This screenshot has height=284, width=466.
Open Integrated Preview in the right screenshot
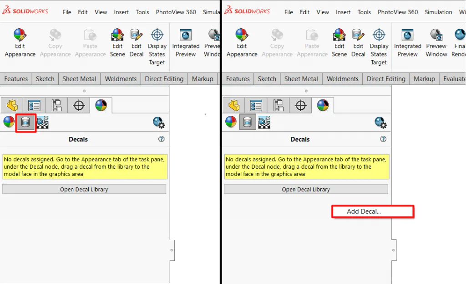pyautogui.click(x=407, y=42)
